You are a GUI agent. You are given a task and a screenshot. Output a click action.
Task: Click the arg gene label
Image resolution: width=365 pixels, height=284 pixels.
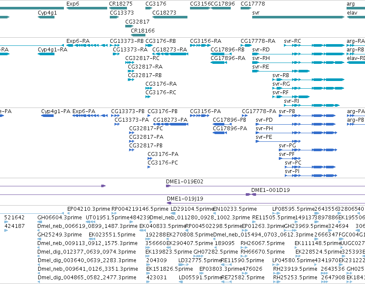click(x=350, y=4)
